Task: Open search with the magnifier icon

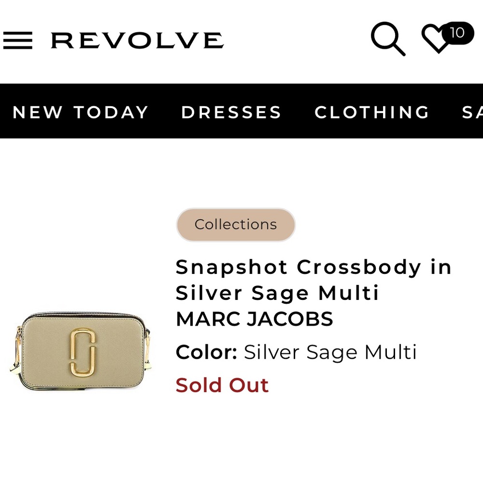Action: 388,39
